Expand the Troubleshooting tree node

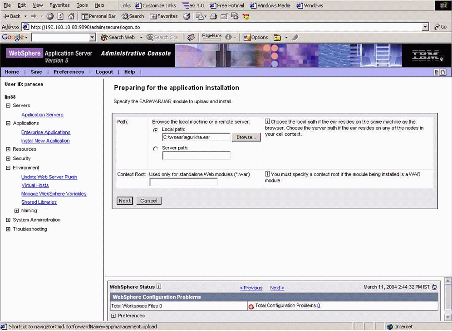(x=8, y=229)
